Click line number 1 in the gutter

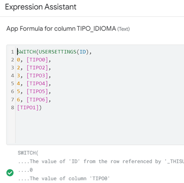(x=12, y=52)
